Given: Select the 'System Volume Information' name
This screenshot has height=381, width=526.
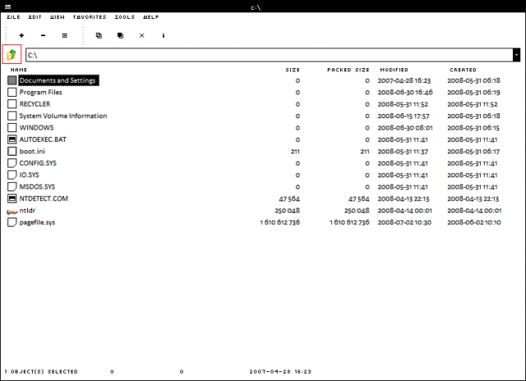Looking at the screenshot, I should 63,116.
